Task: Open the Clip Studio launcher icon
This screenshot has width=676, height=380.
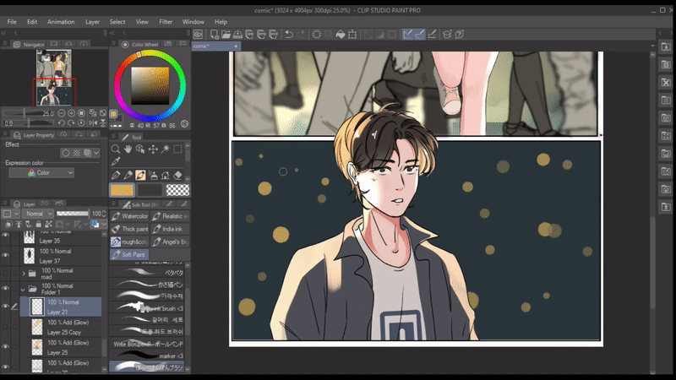Action: pyautogui.click(x=198, y=35)
